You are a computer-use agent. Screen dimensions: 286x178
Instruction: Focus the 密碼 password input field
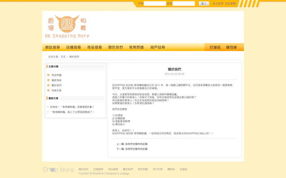point(184,4)
